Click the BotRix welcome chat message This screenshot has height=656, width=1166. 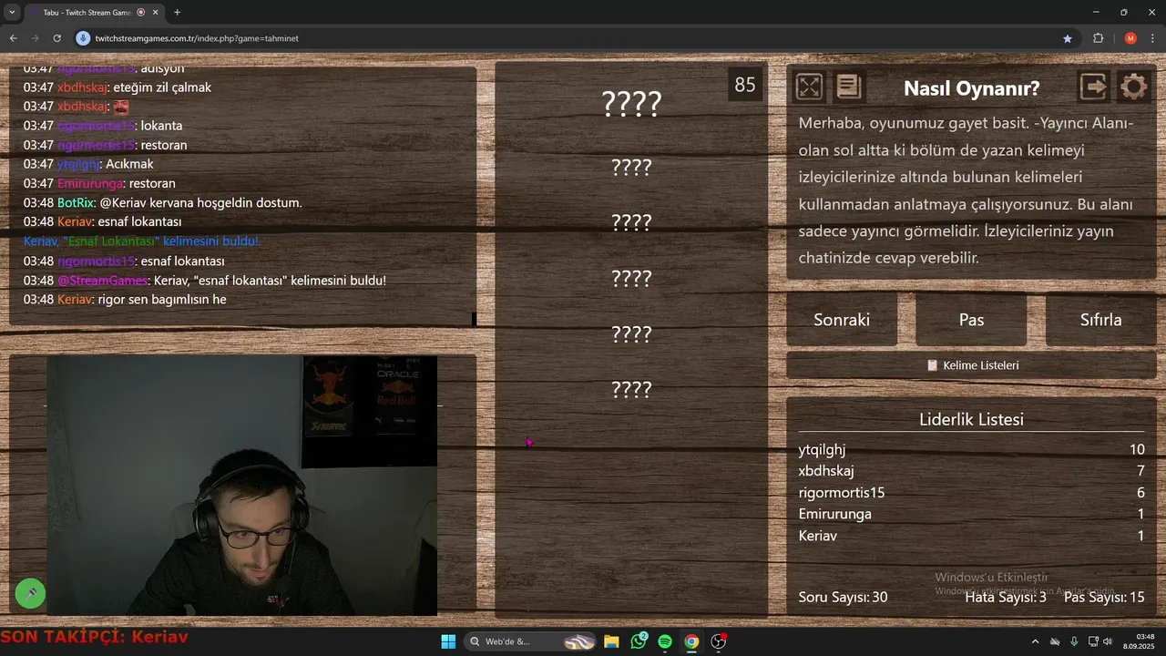point(162,203)
